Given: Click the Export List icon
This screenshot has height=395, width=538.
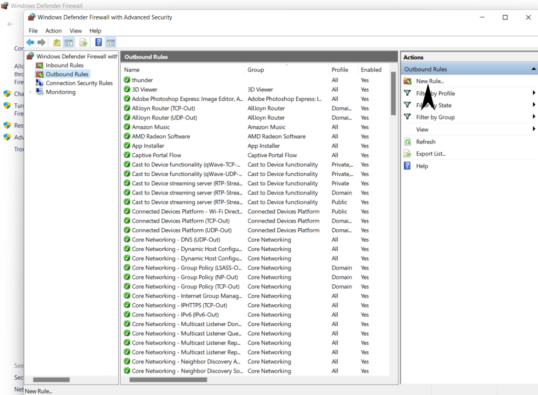Looking at the screenshot, I should click(406, 154).
